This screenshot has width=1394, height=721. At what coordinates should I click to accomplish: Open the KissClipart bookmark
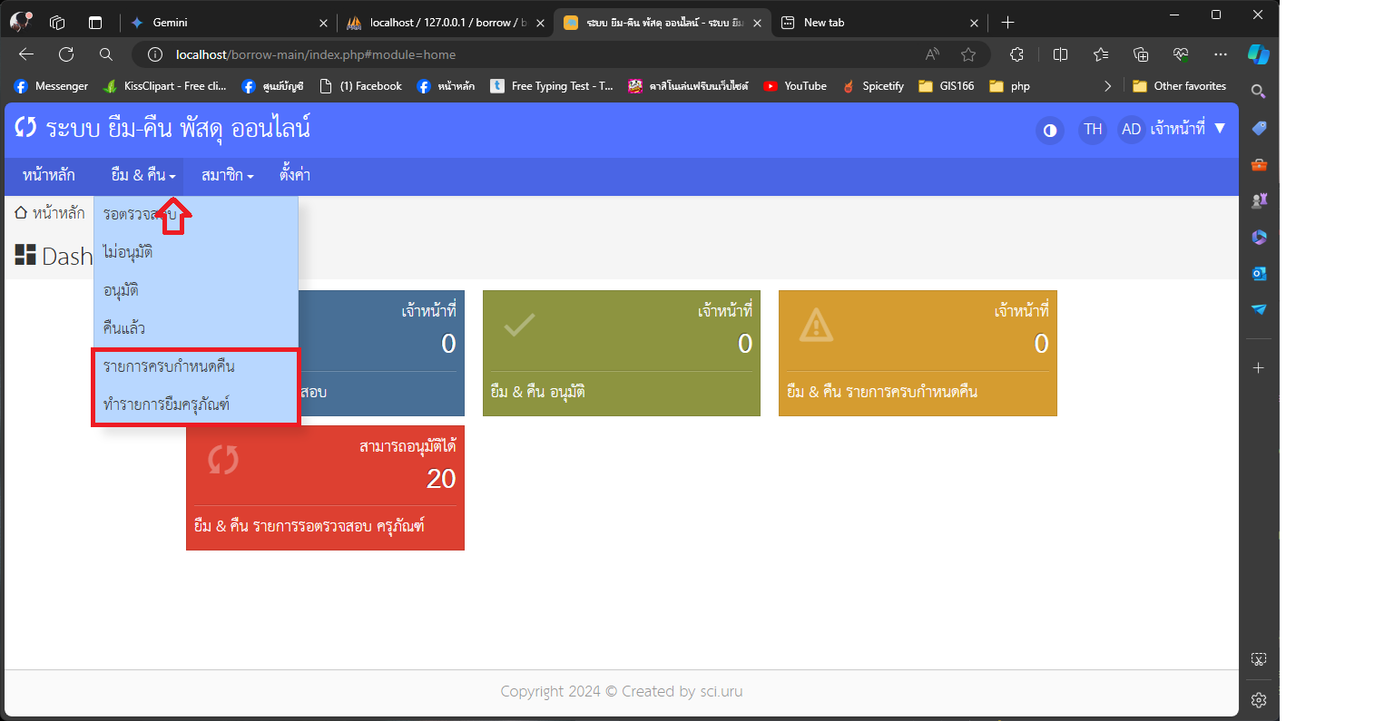164,86
